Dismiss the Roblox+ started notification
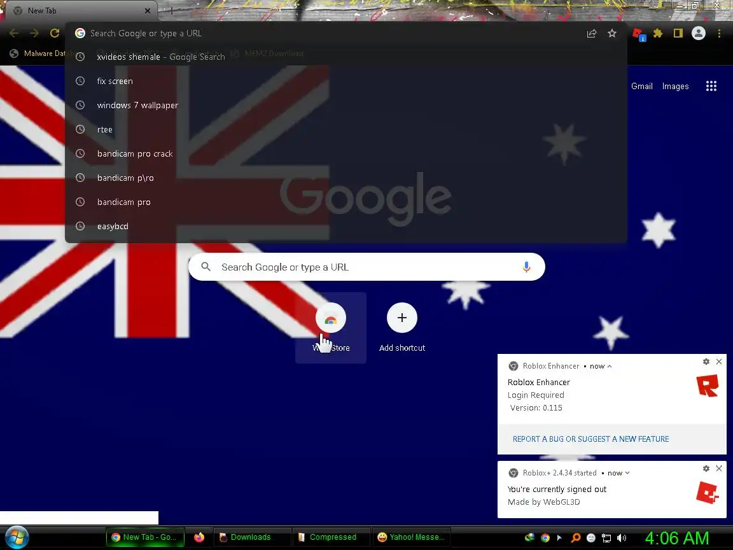 [719, 468]
